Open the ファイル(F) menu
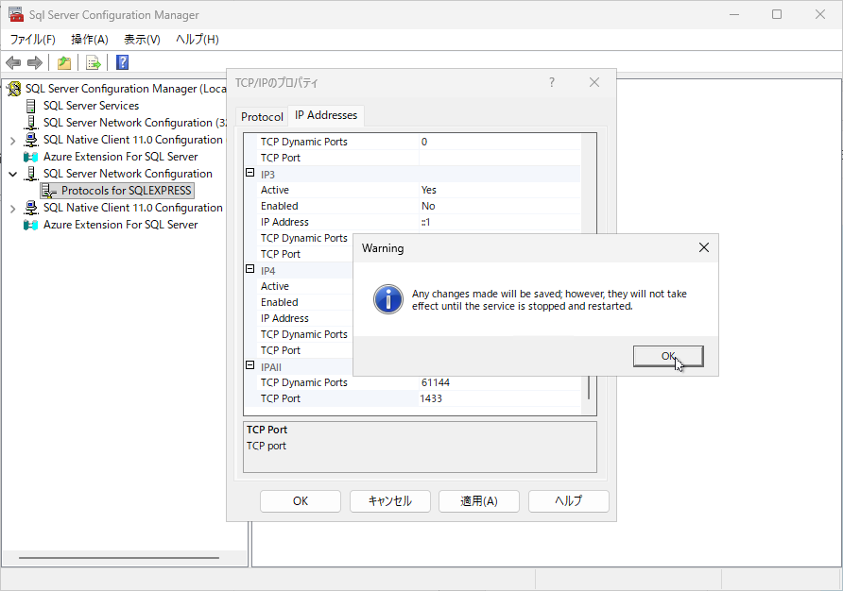 (32, 40)
